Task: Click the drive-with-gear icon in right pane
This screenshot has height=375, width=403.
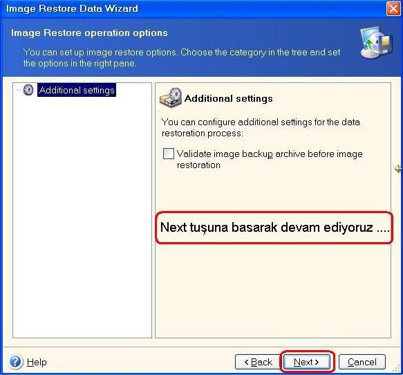Action: [171, 98]
